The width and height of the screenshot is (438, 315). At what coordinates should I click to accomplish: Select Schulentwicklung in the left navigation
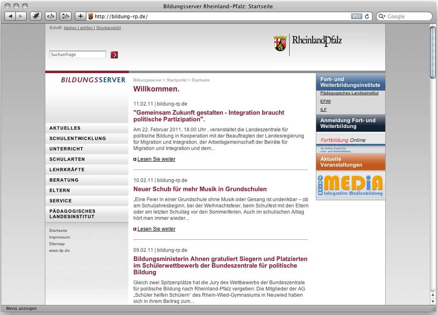click(x=78, y=138)
